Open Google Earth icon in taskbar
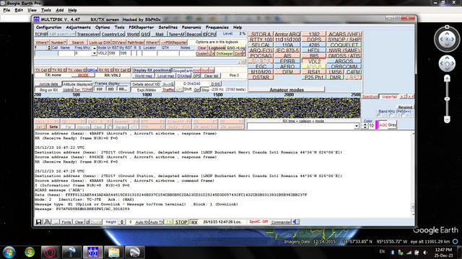This screenshot has height=259, width=462. coord(135,253)
